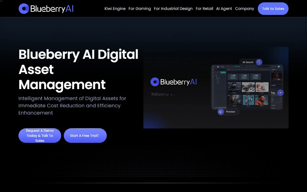Select For Industrial Design in navigation
Image resolution: width=307 pixels, height=192 pixels.
173,9
